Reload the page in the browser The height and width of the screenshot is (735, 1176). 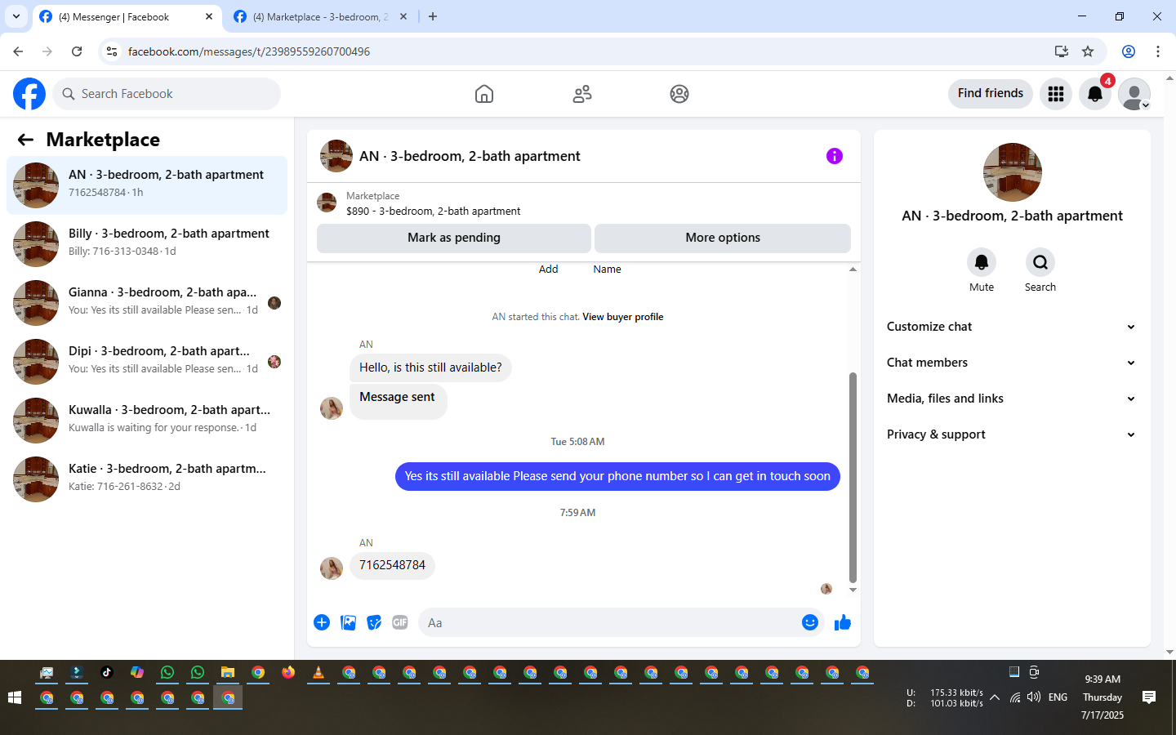pyautogui.click(x=77, y=51)
